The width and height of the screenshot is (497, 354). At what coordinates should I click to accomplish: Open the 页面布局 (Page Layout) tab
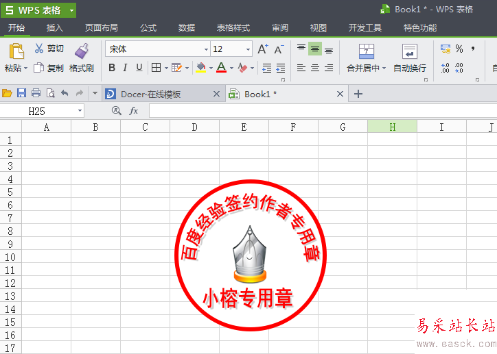click(x=102, y=28)
